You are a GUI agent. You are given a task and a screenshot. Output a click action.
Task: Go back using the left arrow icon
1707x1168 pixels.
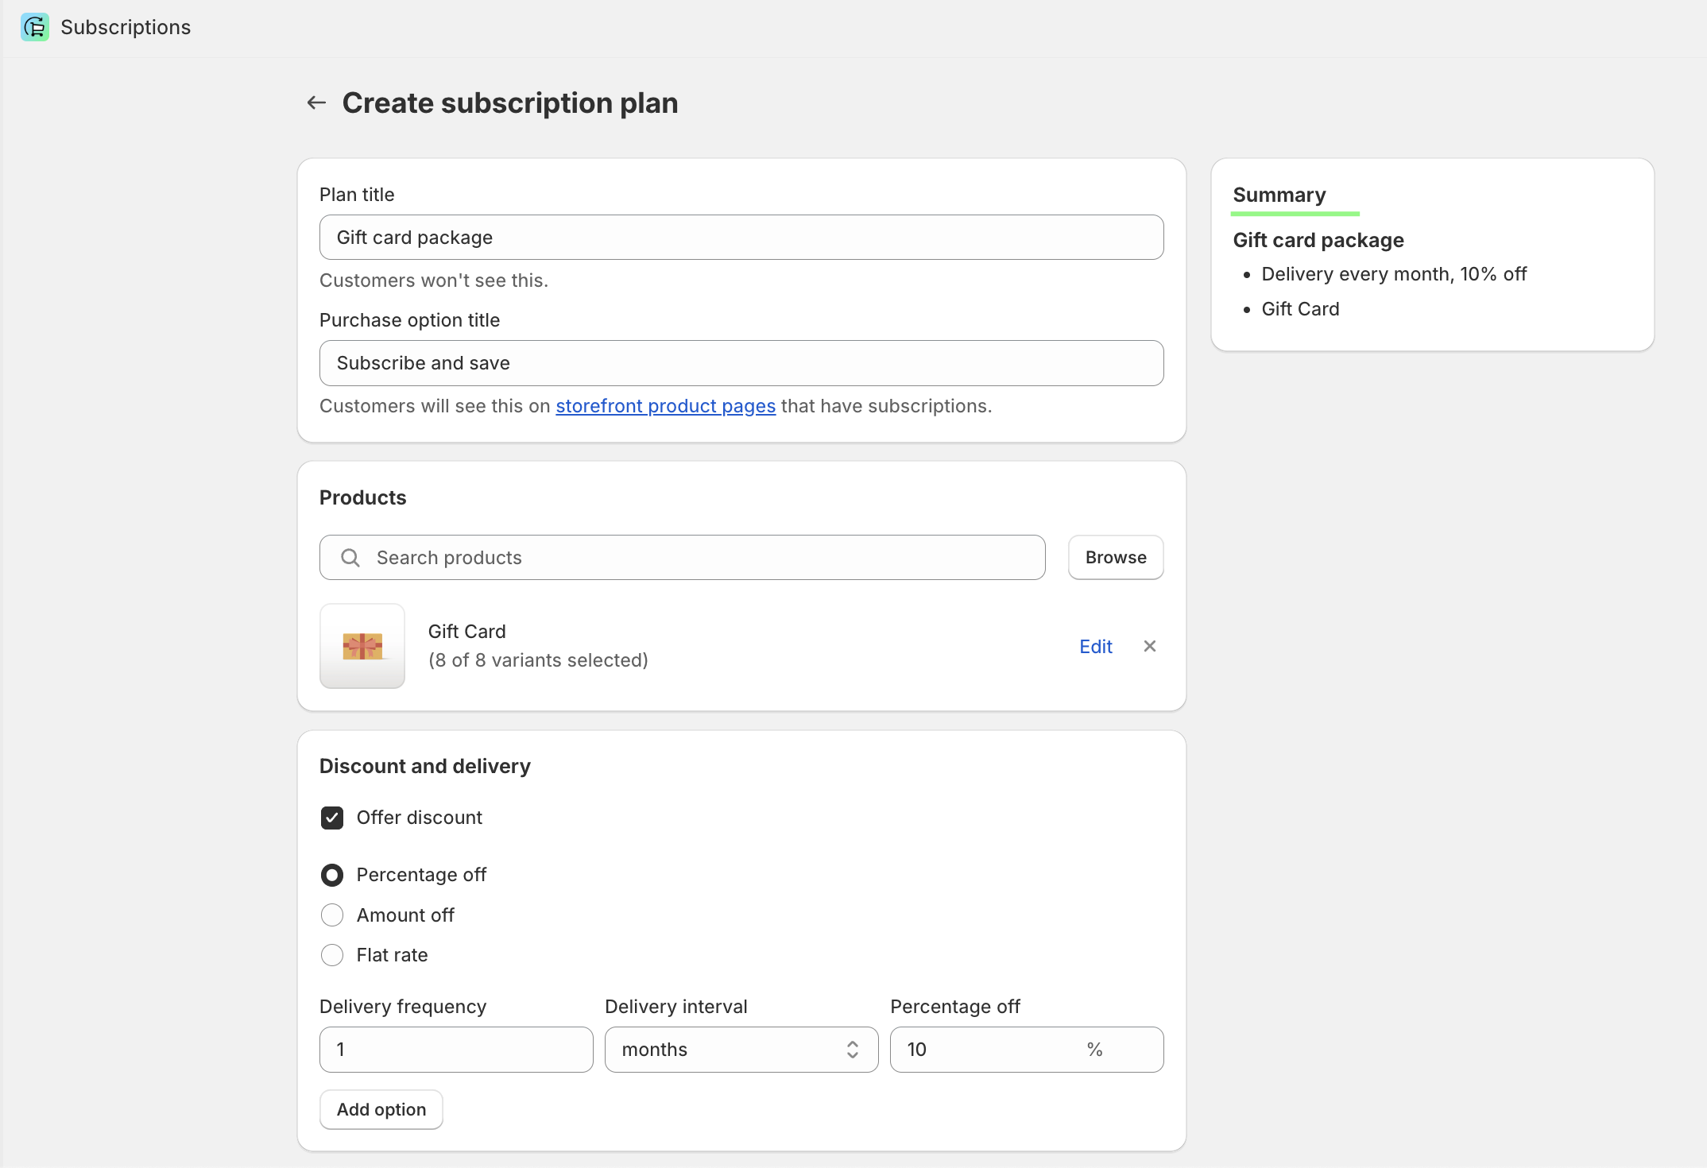[x=316, y=102]
